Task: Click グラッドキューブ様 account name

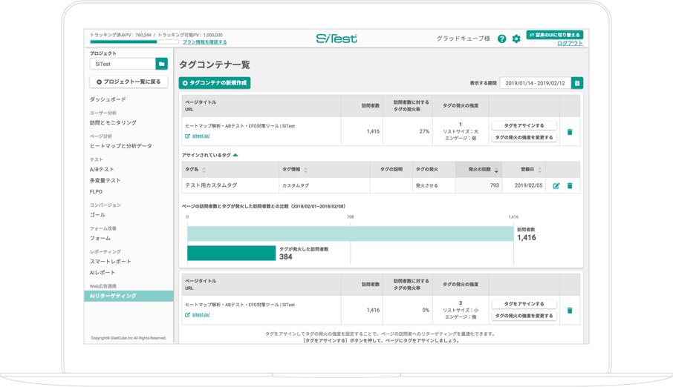Action: (463, 39)
